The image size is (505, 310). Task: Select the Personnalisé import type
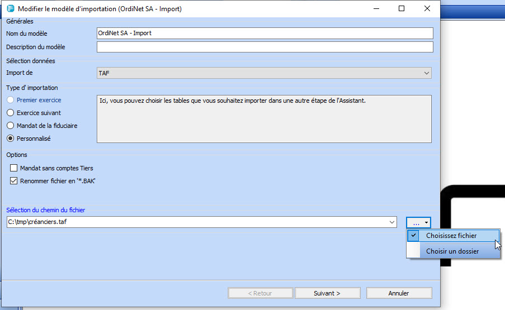(10, 139)
